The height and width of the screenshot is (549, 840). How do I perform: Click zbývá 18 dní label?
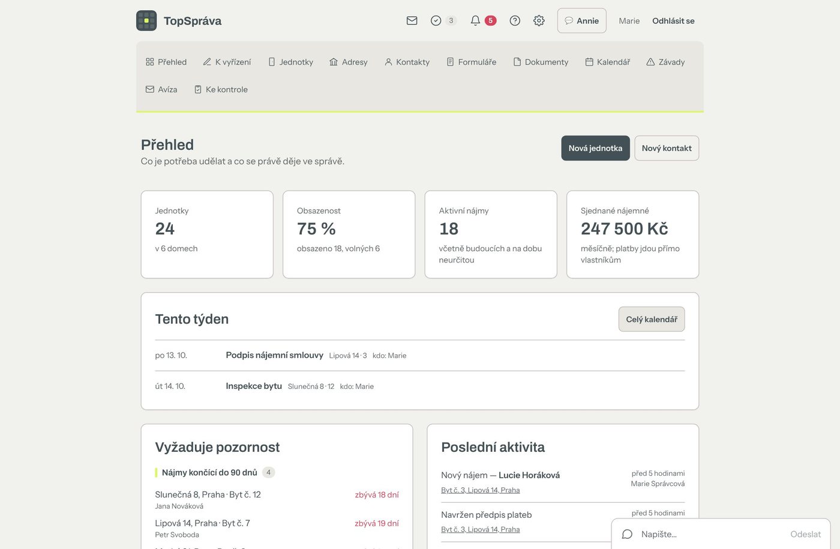(x=377, y=495)
